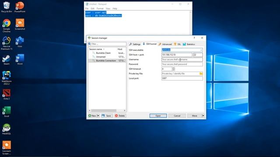Open the File menu in Notepad
The height and width of the screenshot is (157, 280).
[87, 8]
